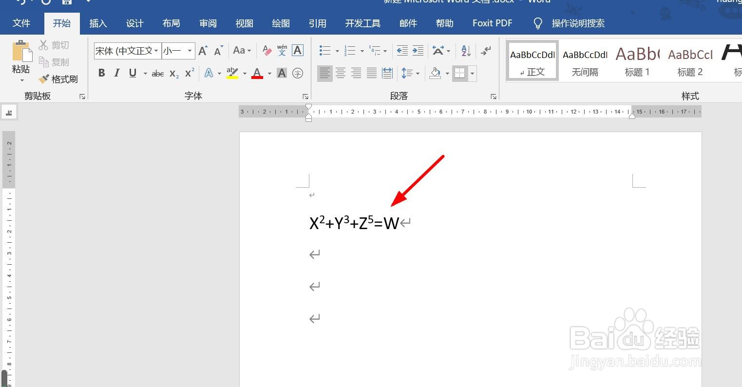Screen dimensions: 742x387
Task: Clear all formatting with the eraser icon
Action: pos(267,50)
